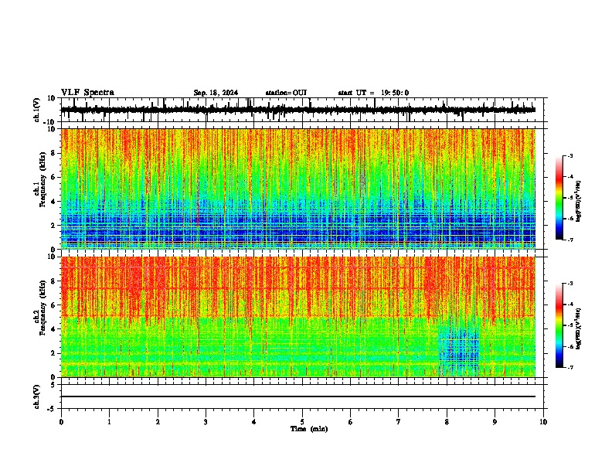Click the date 'Sep. 18, 2024'
Viewport: 612px width, 473px height.
coord(216,93)
